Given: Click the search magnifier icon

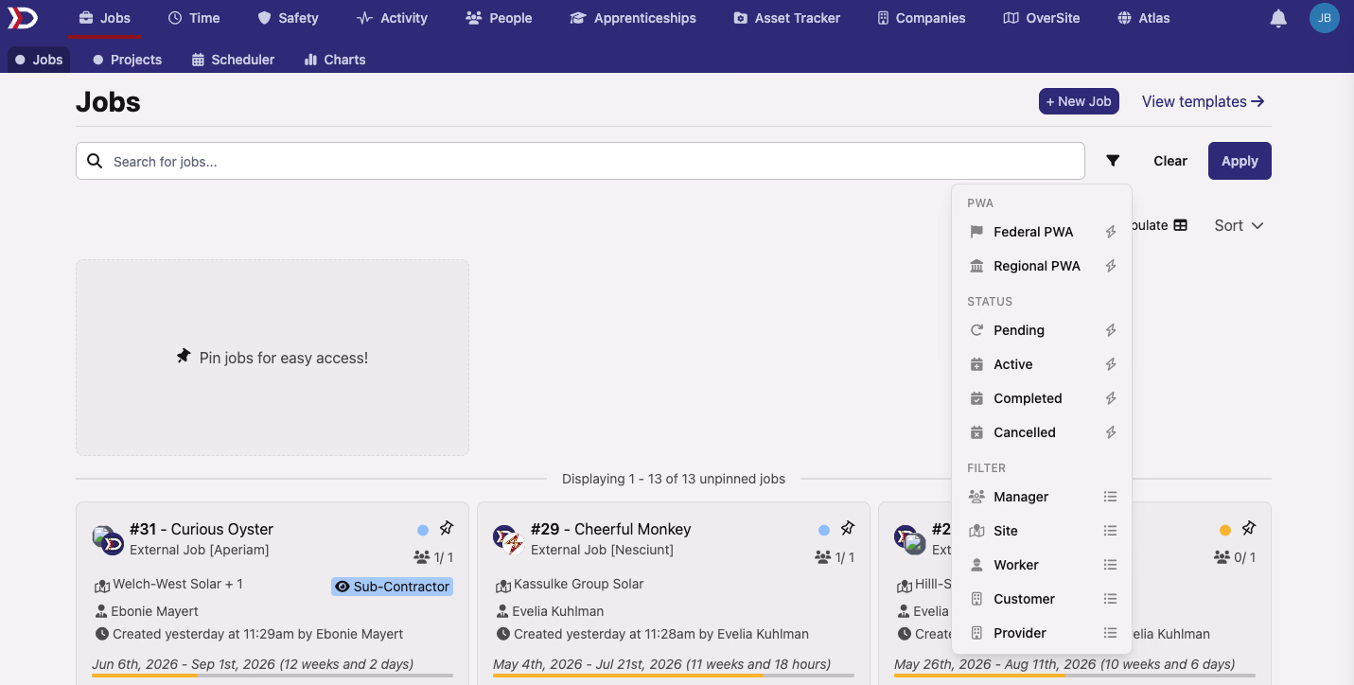Looking at the screenshot, I should tap(95, 161).
